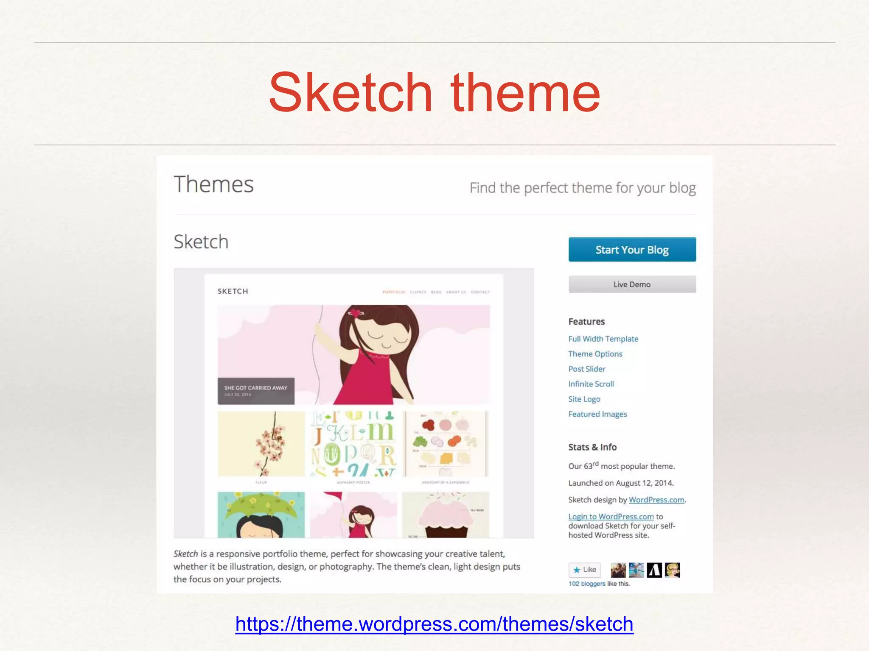Open the theme.wordpress.com sketch URL

pyautogui.click(x=434, y=624)
